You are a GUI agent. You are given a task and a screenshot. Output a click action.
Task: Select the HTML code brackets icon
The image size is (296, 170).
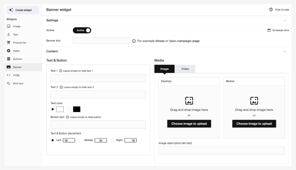[9, 75]
